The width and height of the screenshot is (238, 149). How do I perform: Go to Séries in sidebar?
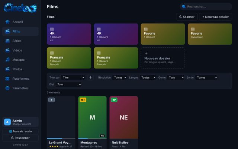pyautogui.click(x=20, y=41)
